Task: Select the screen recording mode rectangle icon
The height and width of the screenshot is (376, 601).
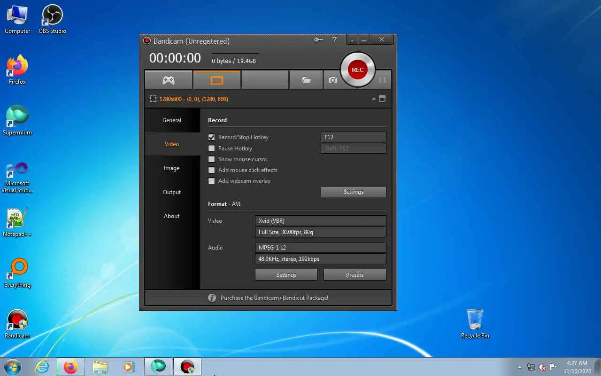Action: click(x=216, y=80)
